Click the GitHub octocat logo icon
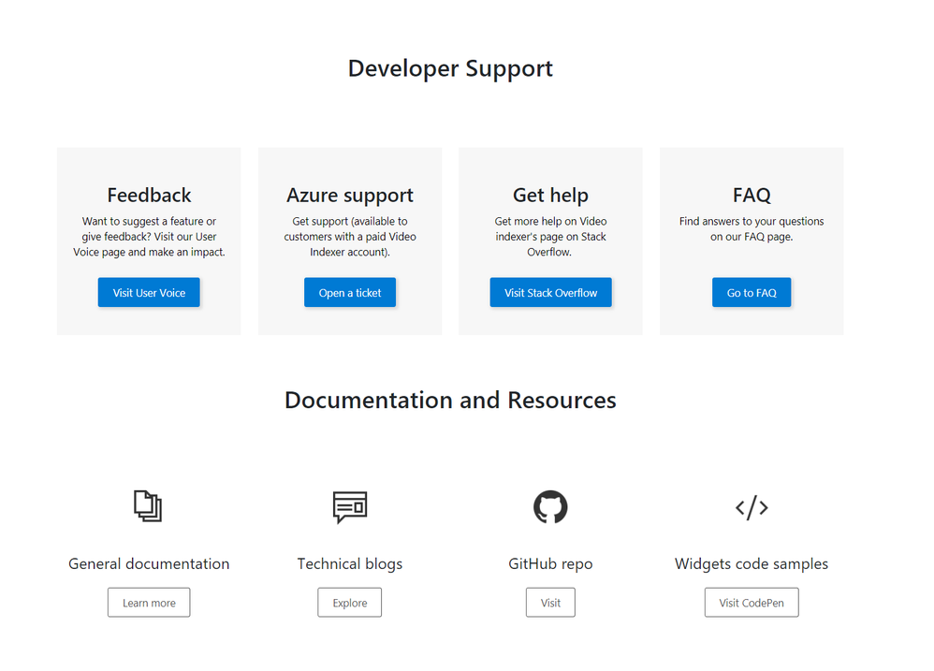The width and height of the screenshot is (934, 671). (x=550, y=506)
